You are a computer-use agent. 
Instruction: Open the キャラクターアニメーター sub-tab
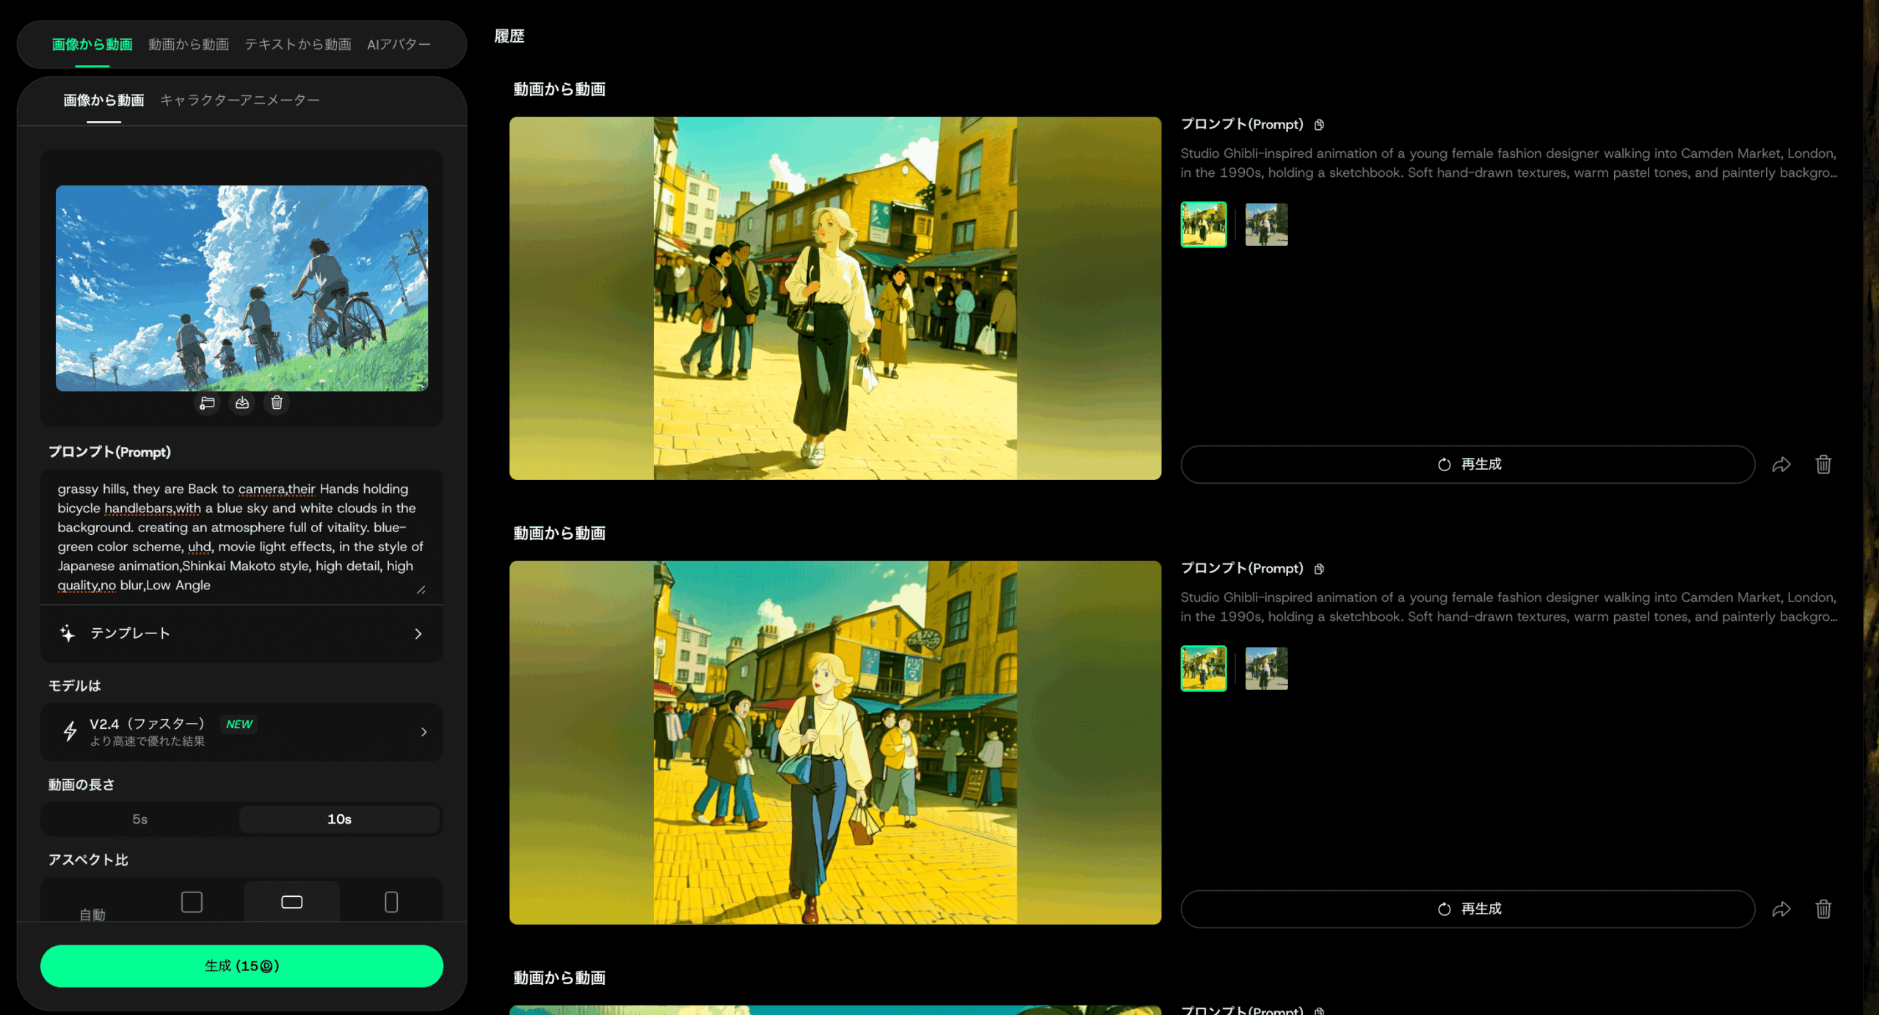[240, 101]
